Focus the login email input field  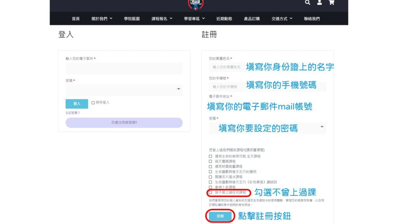click(124, 68)
